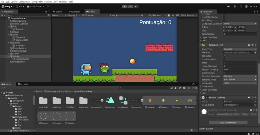Open Undo History icon
The height and width of the screenshot is (135, 260).
(x=234, y=6)
